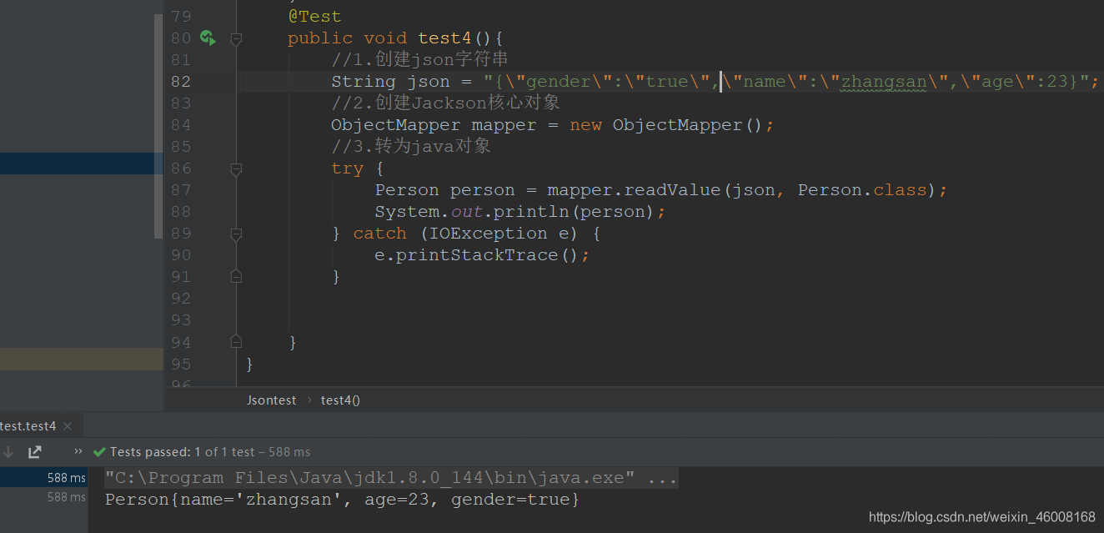Viewport: 1104px width, 533px height.
Task: Run test4 from the gutter icon
Action: pos(208,38)
